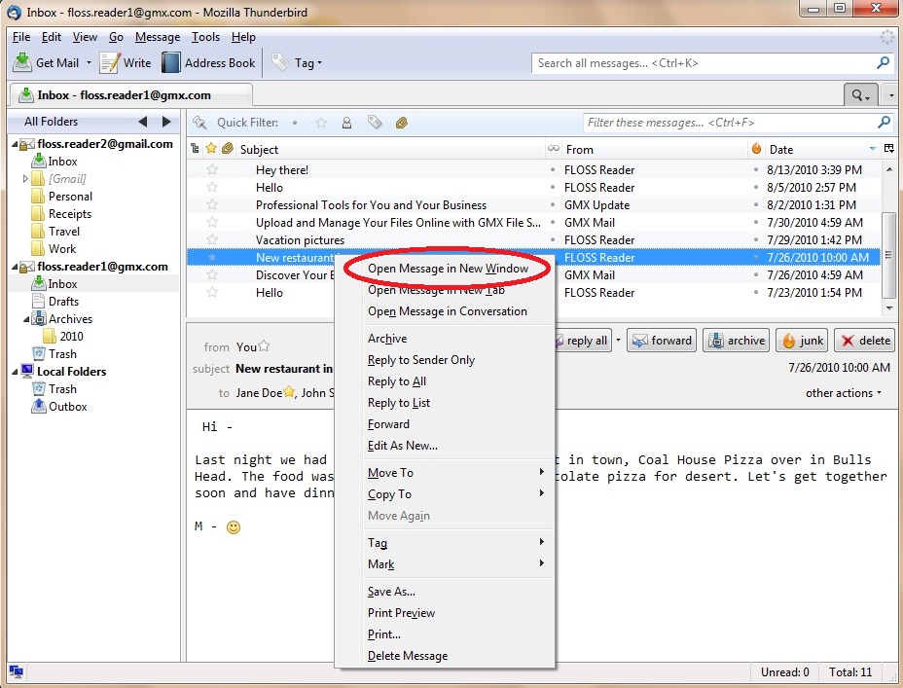Mark the selected message as junk
The image size is (903, 688).
pyautogui.click(x=801, y=341)
